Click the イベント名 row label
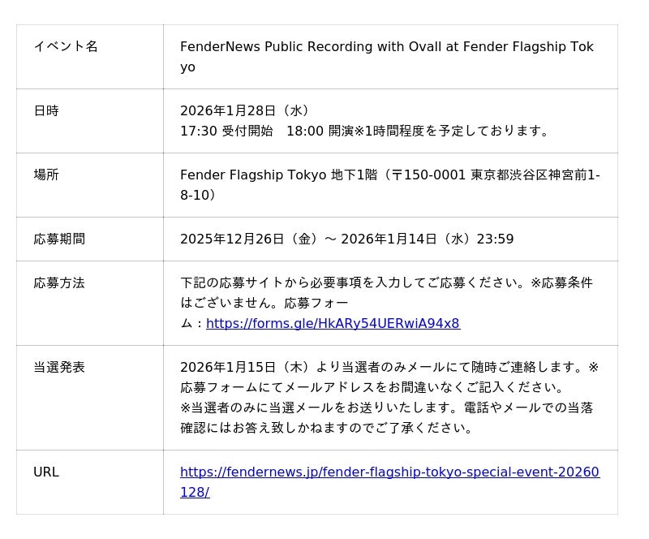 coord(66,46)
